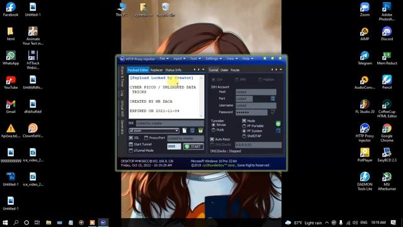Click the new payload file icon

click(184, 131)
